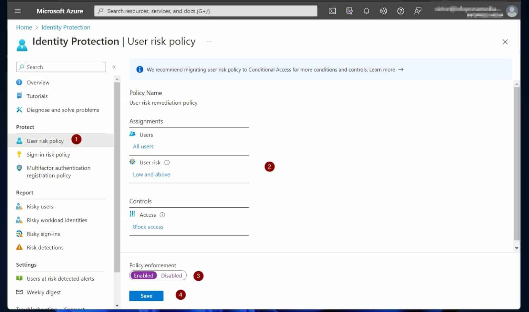Screen dimensions: 529x312
Task: Open the feedback icon in top bar
Action: 418,11
